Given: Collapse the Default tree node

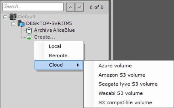Looking at the screenshot, I should (5, 17).
